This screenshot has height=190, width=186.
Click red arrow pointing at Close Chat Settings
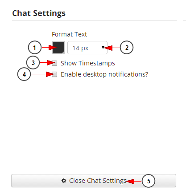[x=134, y=181]
